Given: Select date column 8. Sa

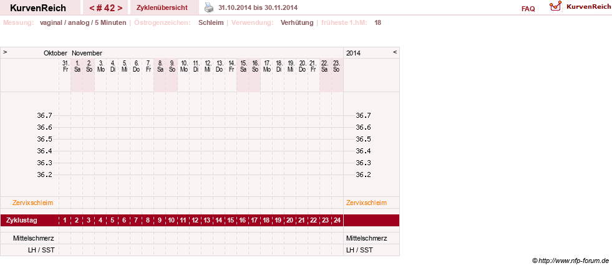Looking at the screenshot, I should [160, 66].
